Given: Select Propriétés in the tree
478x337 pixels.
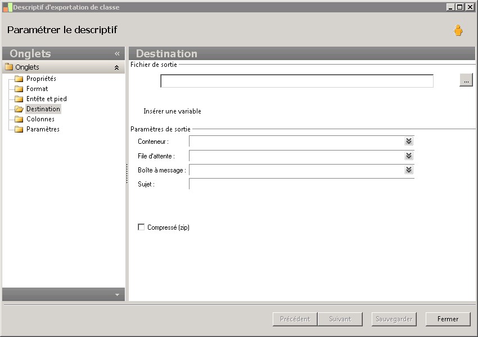Looking at the screenshot, I should 41,79.
